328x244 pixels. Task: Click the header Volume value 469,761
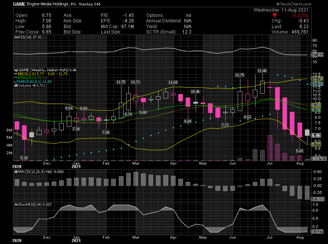coord(300,32)
